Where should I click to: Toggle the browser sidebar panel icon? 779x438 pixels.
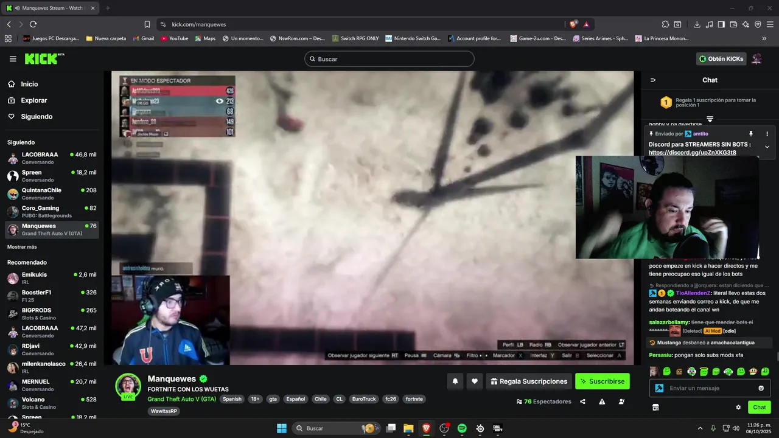721,24
